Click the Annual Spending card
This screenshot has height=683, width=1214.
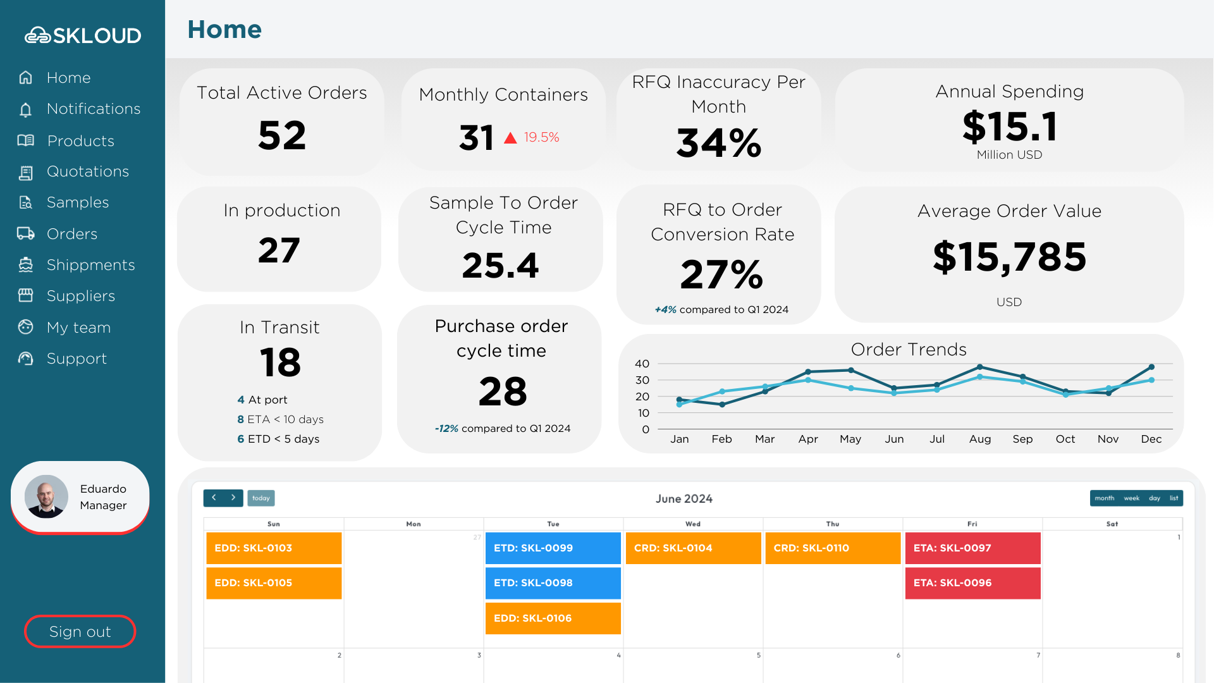pos(1010,120)
